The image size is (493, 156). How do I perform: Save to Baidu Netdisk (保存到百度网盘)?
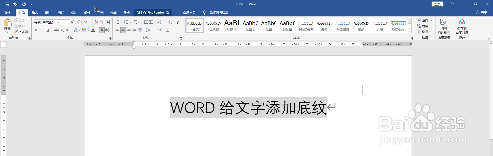[x=462, y=26]
